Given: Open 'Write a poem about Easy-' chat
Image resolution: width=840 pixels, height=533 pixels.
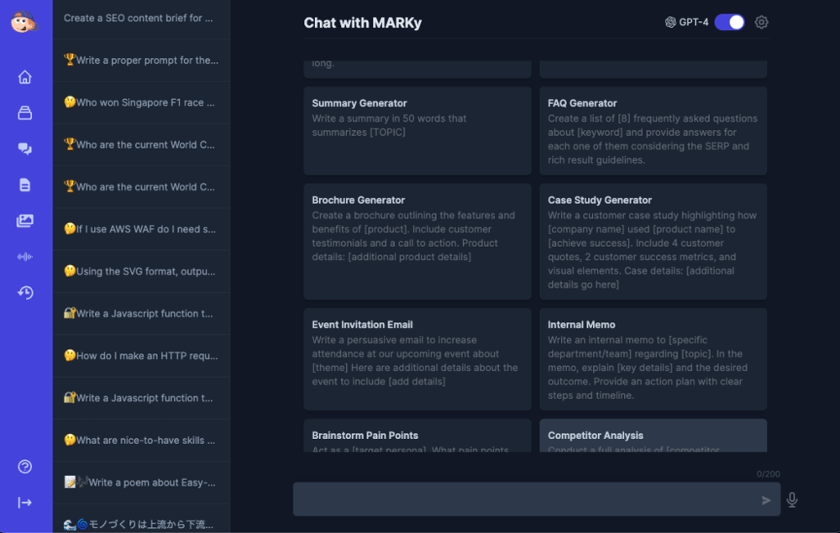Looking at the screenshot, I should tap(141, 482).
